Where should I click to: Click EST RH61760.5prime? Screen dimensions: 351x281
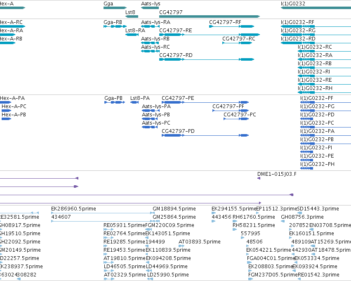tap(235, 221)
